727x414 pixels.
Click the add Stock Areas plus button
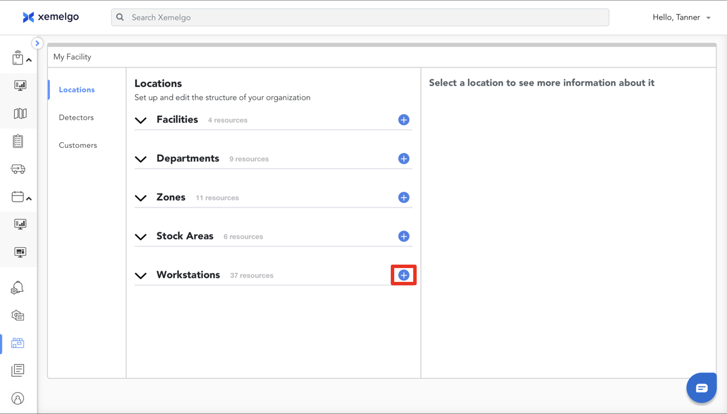pos(404,236)
